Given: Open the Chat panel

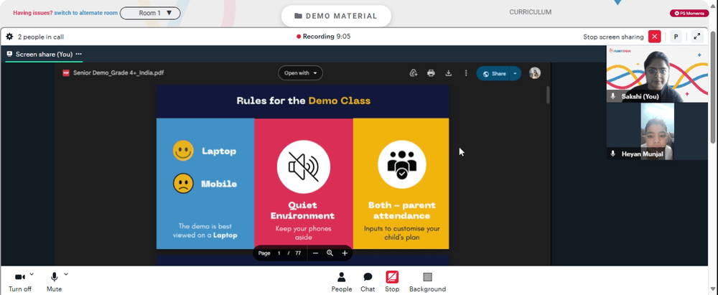Looking at the screenshot, I should click(x=368, y=281).
